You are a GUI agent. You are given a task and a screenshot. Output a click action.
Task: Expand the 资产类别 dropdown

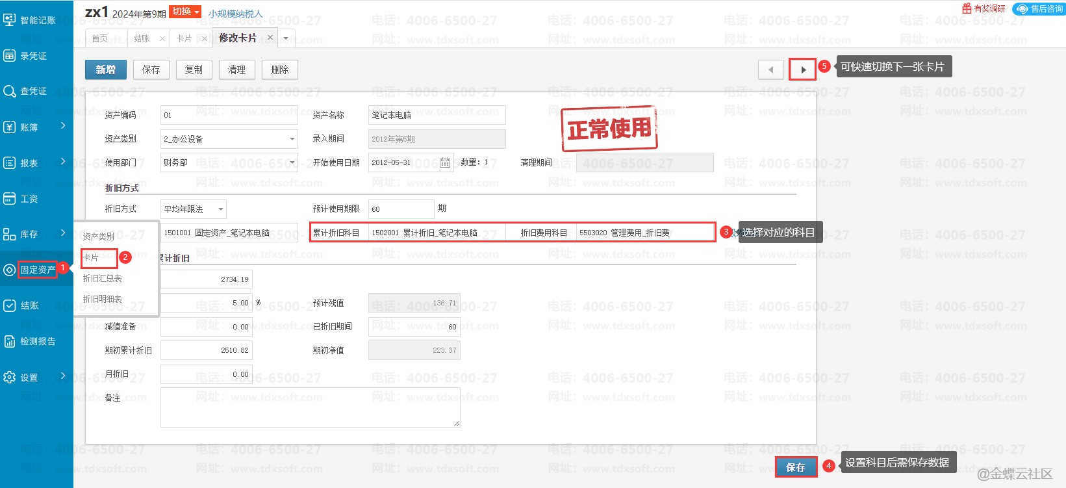pyautogui.click(x=292, y=139)
